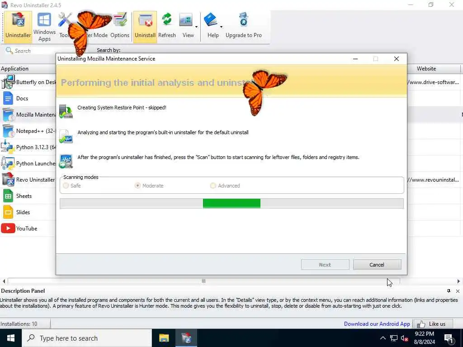Click the Scan leftover step icon

66,161
